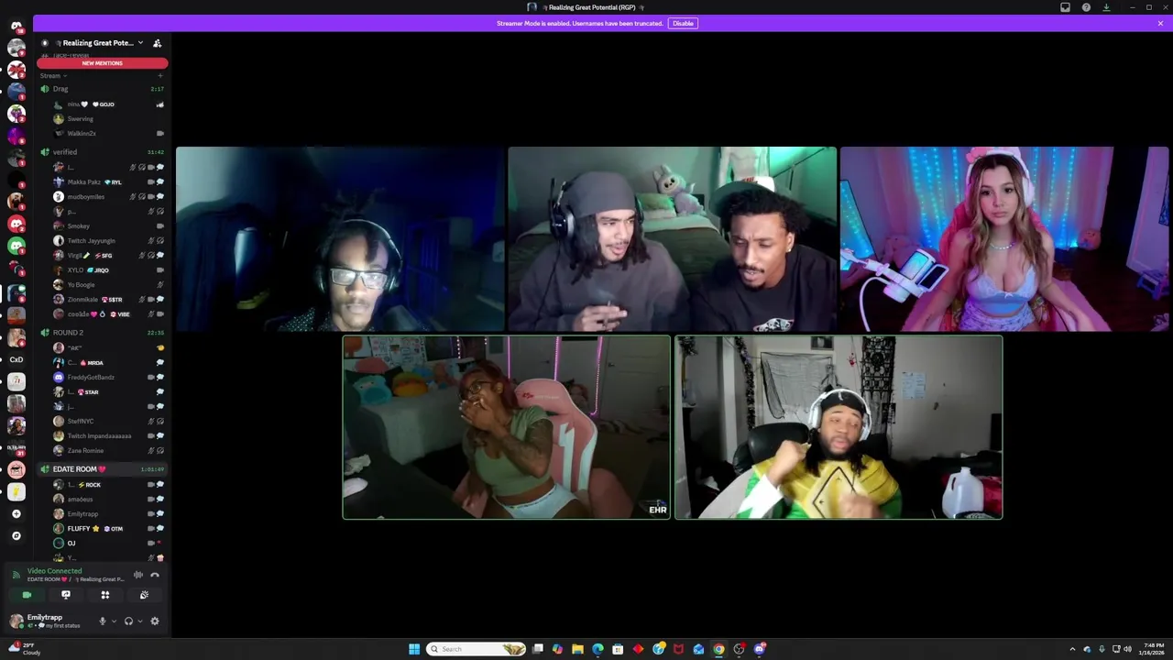Open Microsoft Store from the taskbar
This screenshot has width=1173, height=660.
point(618,649)
